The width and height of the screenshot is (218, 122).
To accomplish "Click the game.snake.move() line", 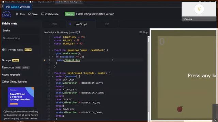I will click(x=68, y=54).
